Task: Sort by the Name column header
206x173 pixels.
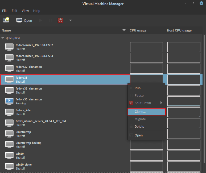Action: [64, 30]
